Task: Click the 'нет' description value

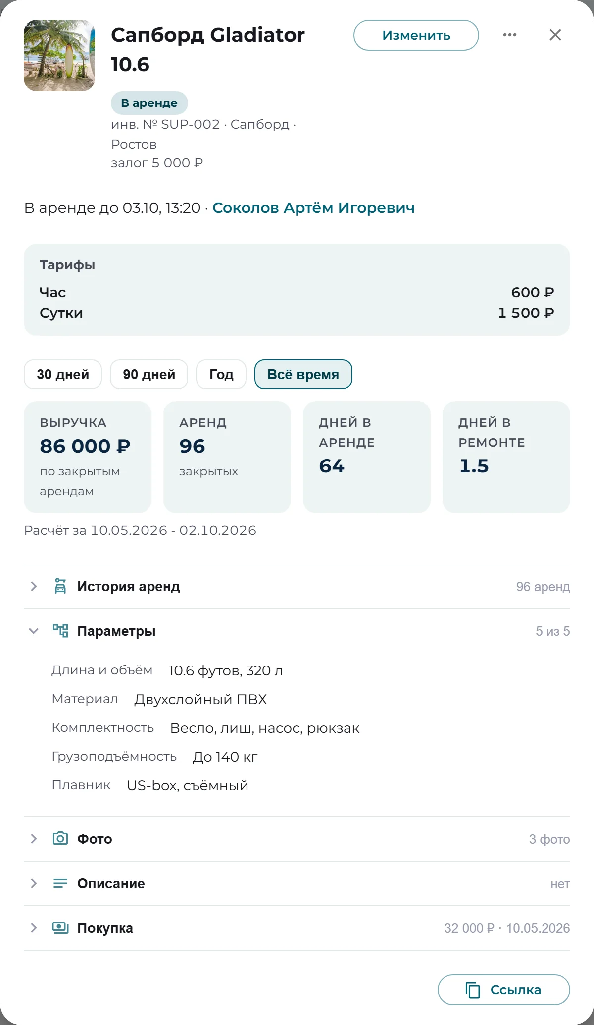Action: pos(560,884)
